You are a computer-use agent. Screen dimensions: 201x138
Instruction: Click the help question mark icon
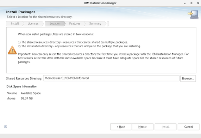click(x=6, y=127)
